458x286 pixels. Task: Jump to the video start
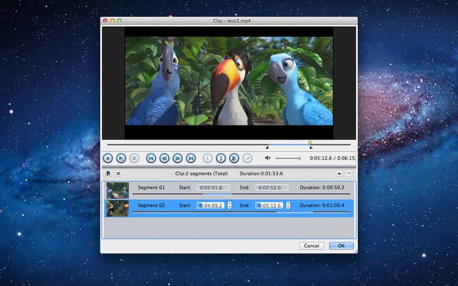pos(151,158)
